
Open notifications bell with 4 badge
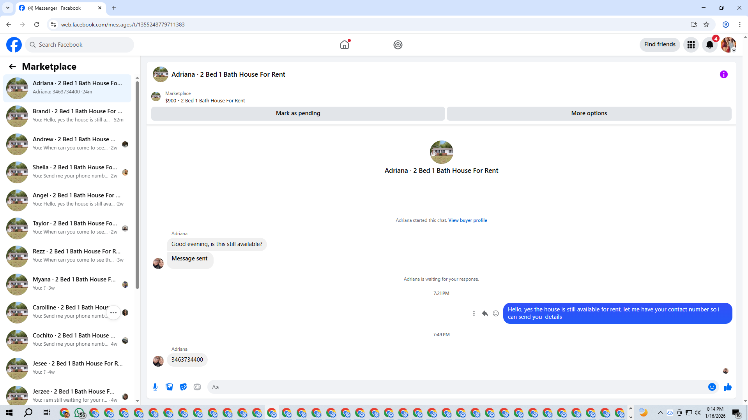710,45
